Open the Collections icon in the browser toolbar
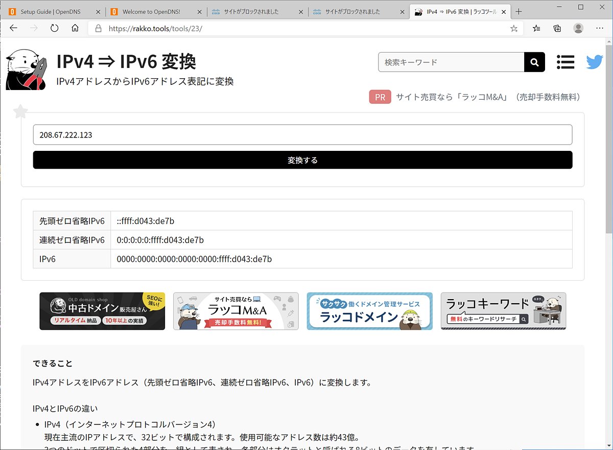Viewport: 613px width, 450px height. click(557, 28)
